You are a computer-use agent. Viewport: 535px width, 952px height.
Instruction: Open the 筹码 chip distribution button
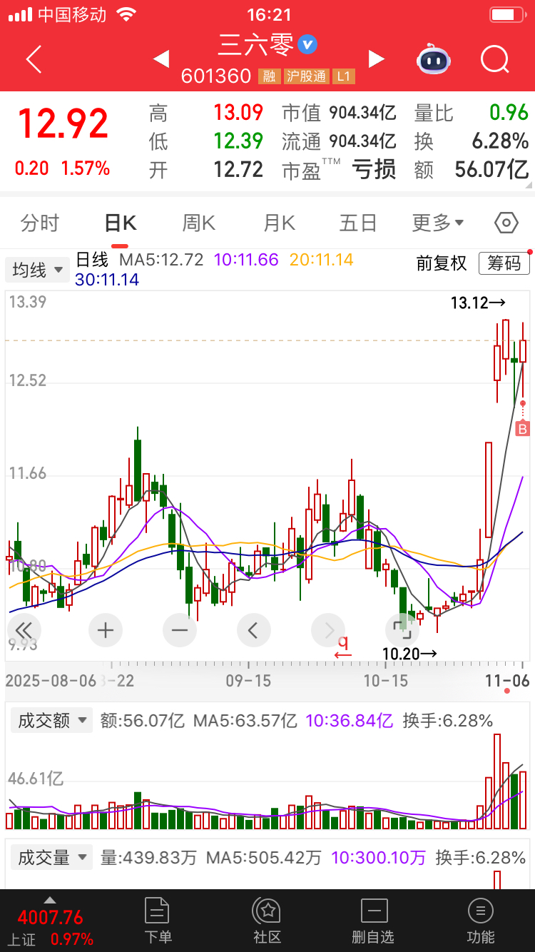pos(504,263)
